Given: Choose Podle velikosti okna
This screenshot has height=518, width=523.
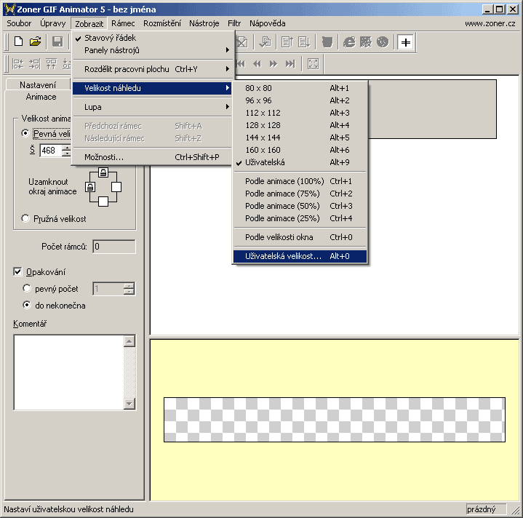Looking at the screenshot, I should click(300, 237).
